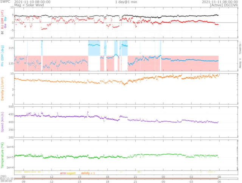Viewport: 242px width, 183px height.
Task: Toggle the 'density < 1' legend
Action: coord(88,173)
